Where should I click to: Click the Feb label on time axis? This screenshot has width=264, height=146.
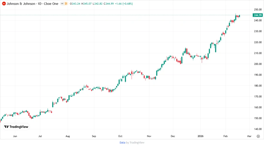[x=225, y=136]
